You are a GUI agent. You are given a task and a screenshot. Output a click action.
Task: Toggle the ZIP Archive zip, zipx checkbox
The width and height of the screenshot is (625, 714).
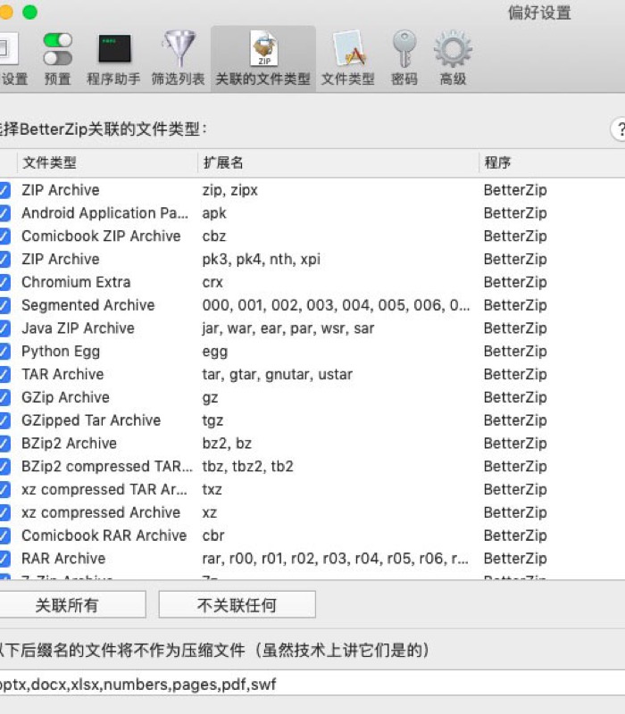(x=4, y=190)
